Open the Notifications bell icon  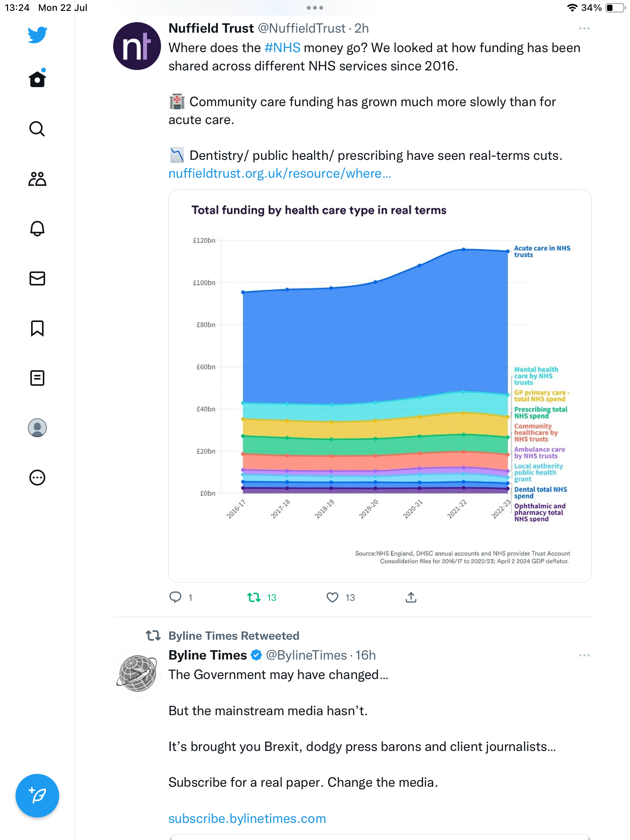37,229
